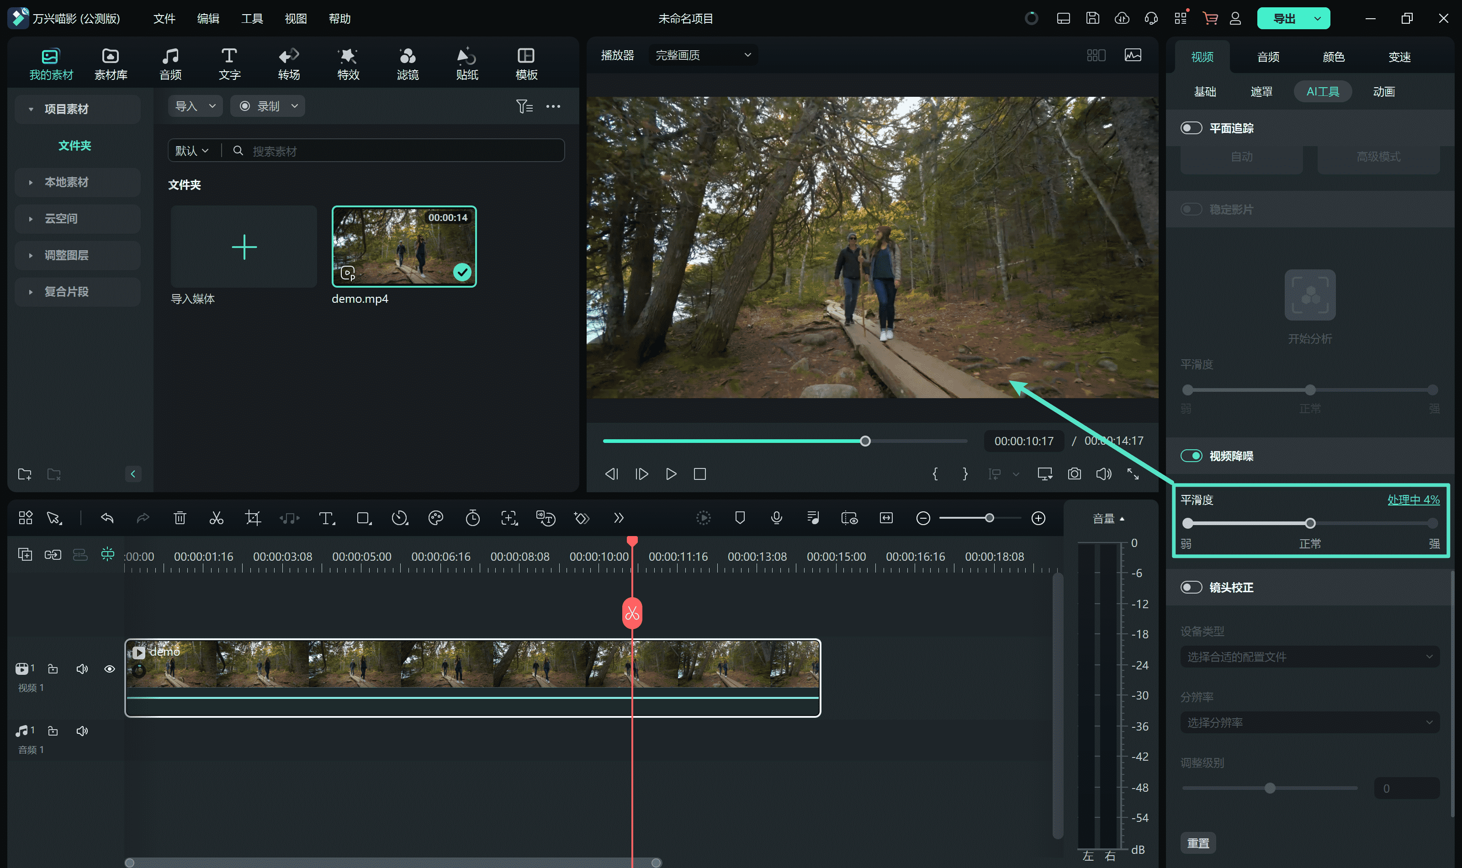
Task: Click the speed dial tool in timeline toolbar
Action: [400, 518]
